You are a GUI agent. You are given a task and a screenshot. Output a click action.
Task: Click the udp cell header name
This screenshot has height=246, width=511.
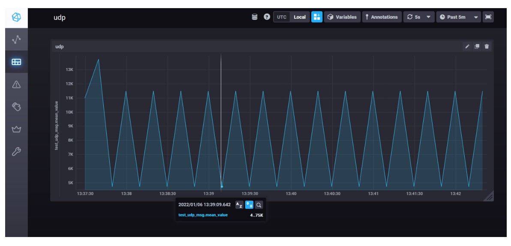pos(60,47)
